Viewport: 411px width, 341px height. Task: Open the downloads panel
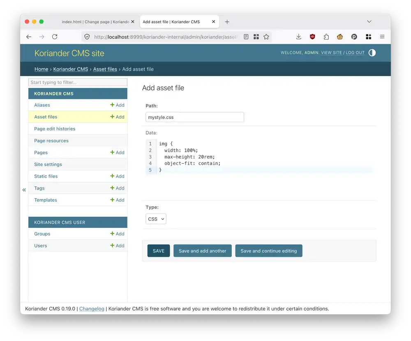click(298, 37)
